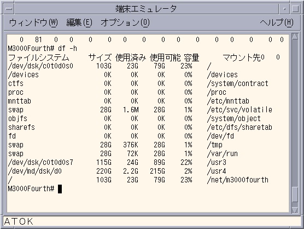Click the 115G size value
The height and width of the screenshot is (229, 304).
point(104,162)
